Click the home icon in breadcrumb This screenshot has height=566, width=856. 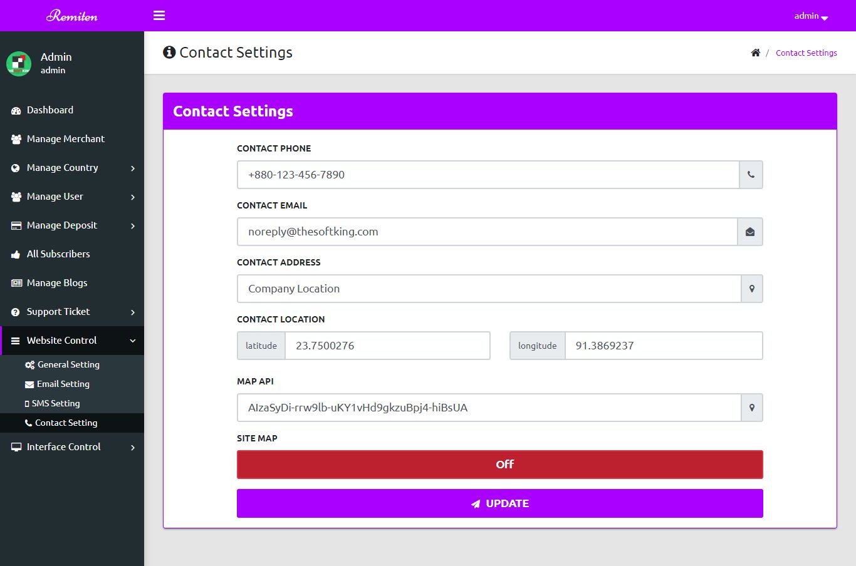(756, 53)
